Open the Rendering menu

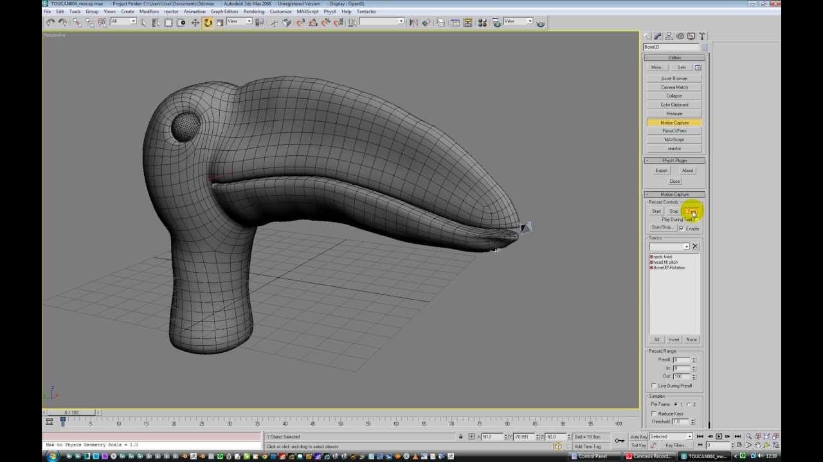(254, 12)
